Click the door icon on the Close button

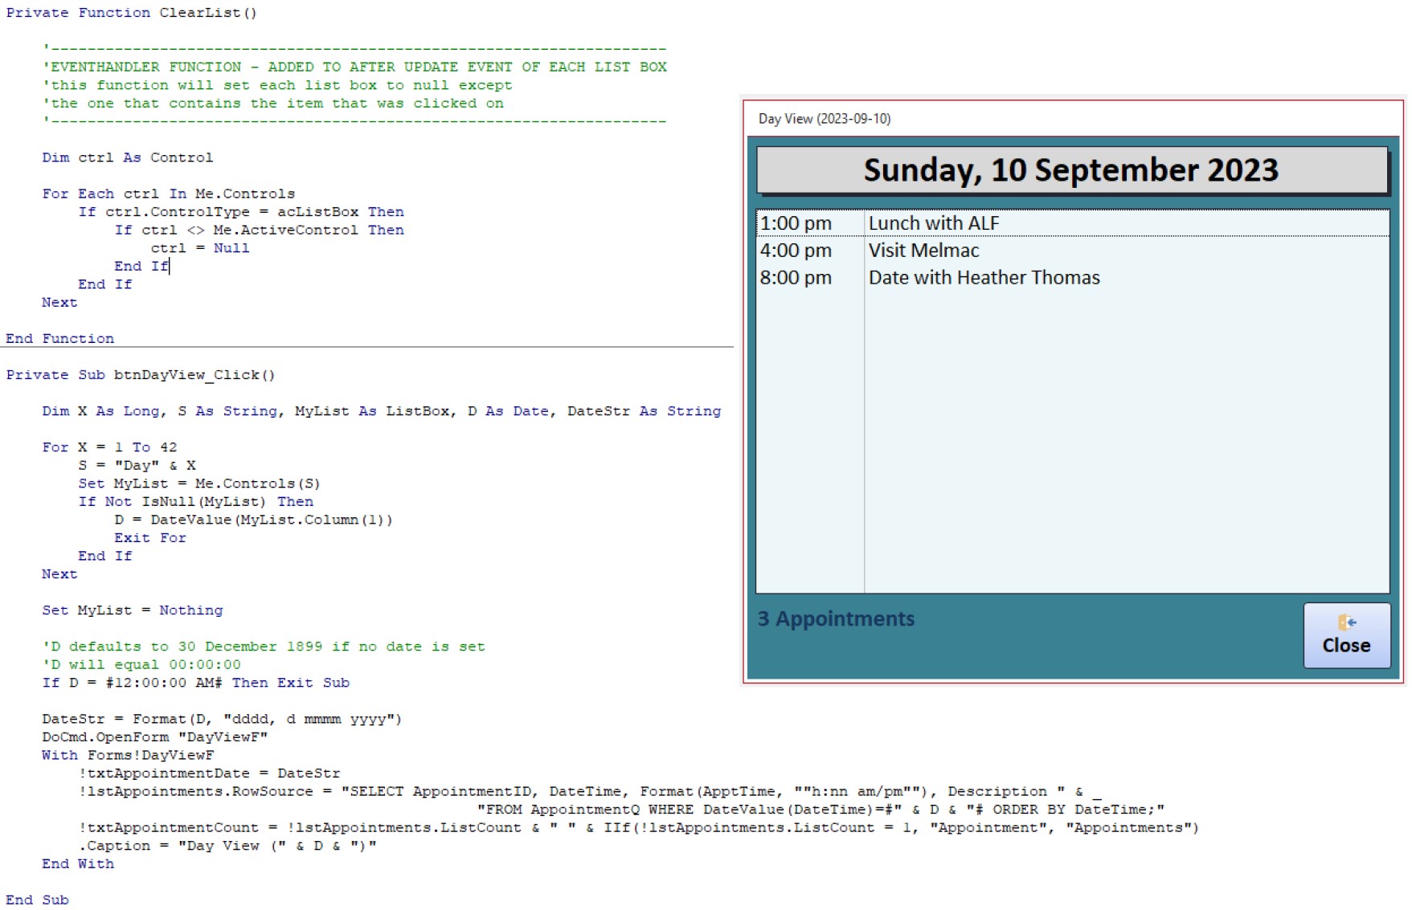click(1347, 622)
